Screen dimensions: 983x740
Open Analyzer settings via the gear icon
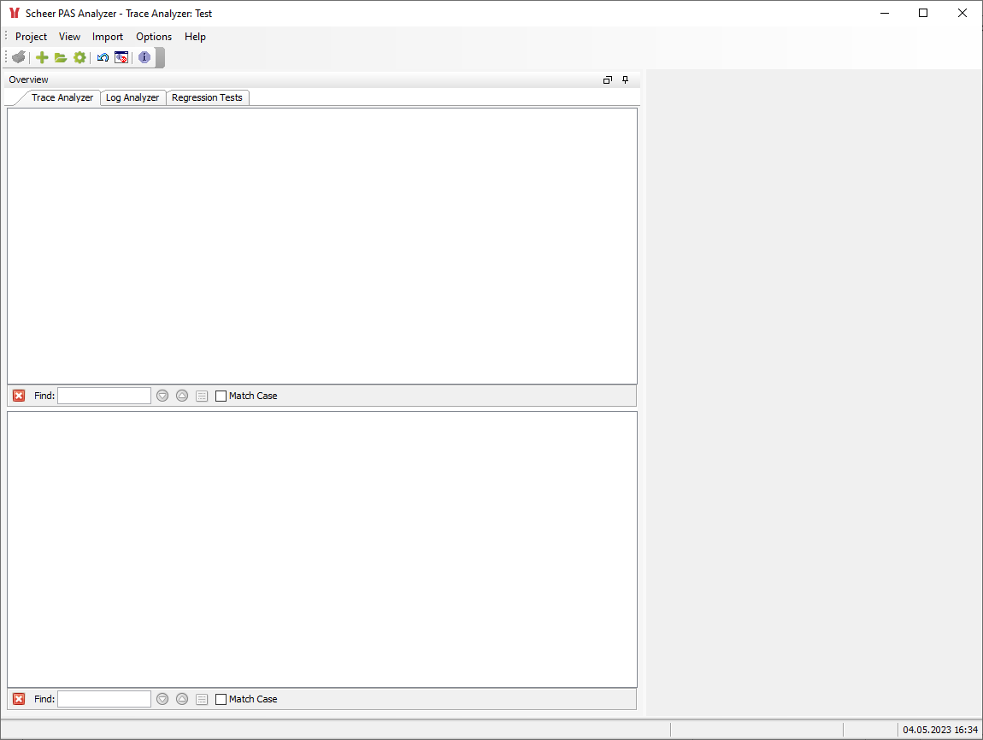79,57
